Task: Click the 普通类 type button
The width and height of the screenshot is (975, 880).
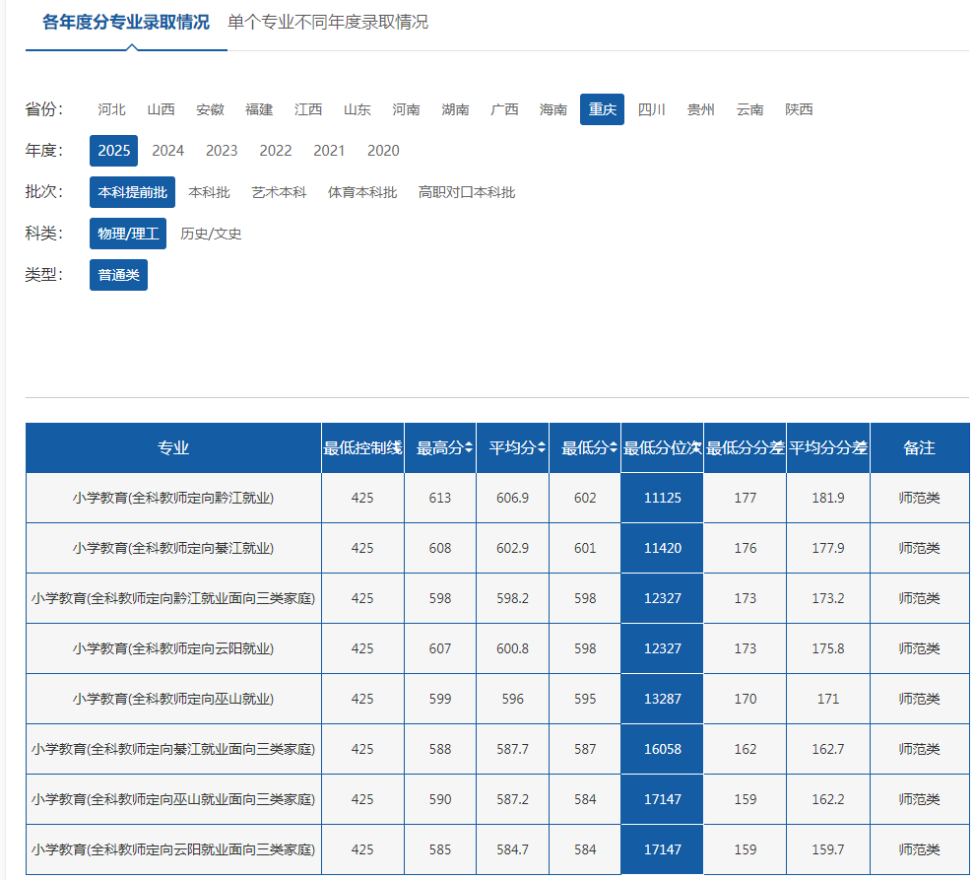Action: pyautogui.click(x=118, y=275)
